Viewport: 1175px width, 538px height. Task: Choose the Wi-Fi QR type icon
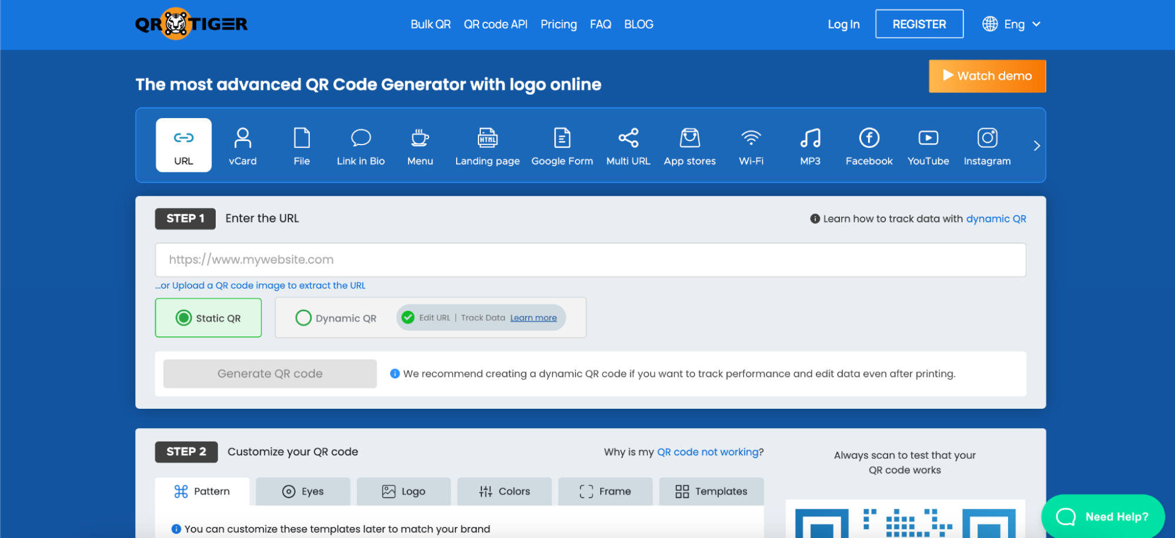coord(751,138)
